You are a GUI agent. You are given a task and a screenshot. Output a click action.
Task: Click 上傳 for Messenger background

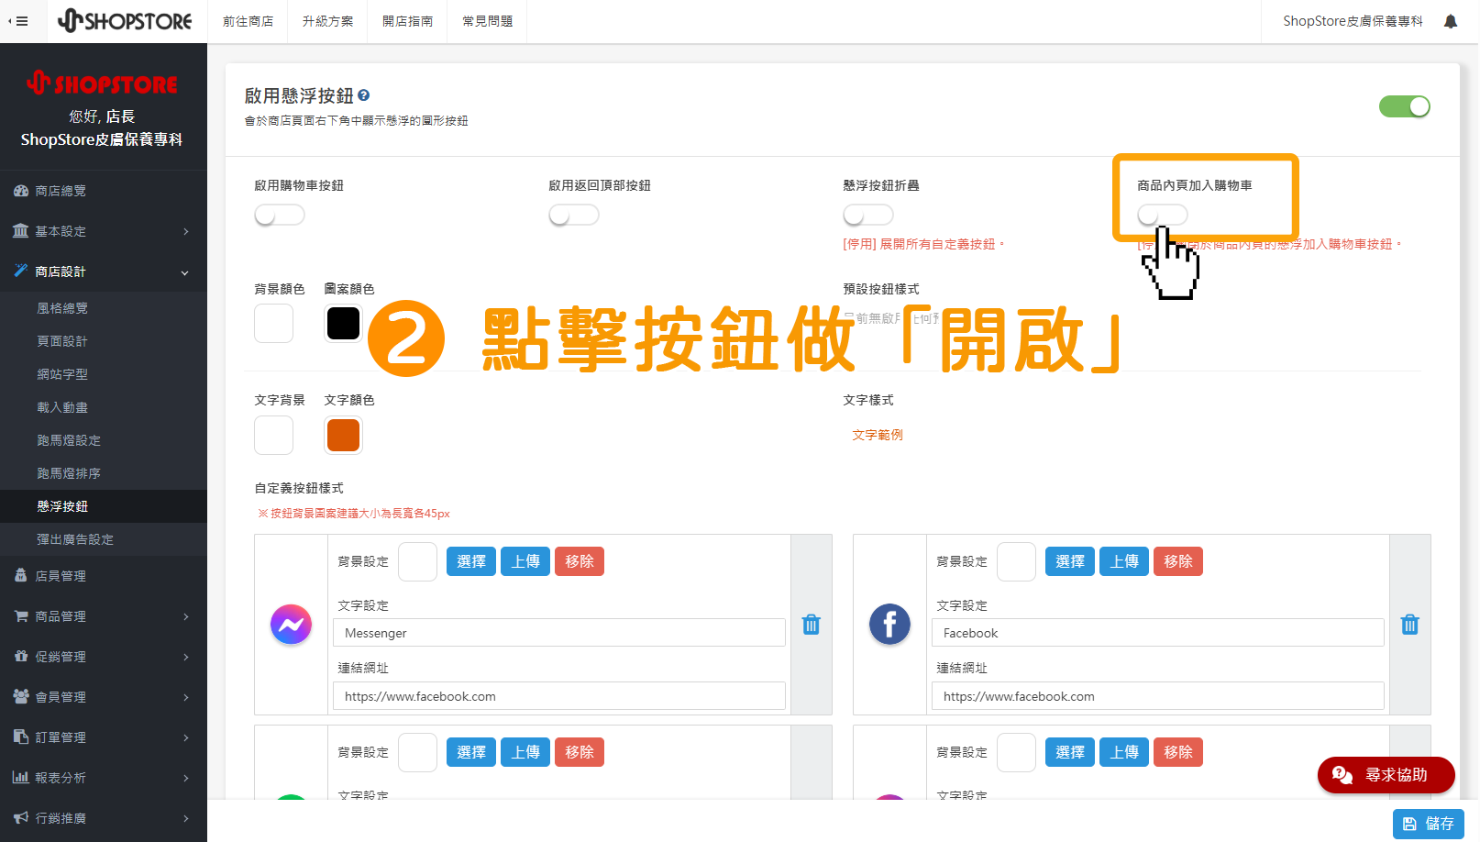point(525,561)
